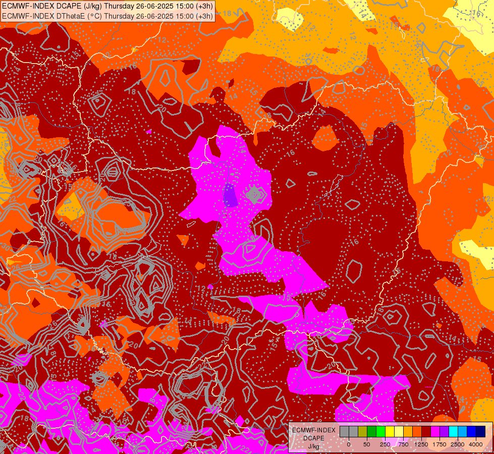Click the legend value 750
The image size is (494, 454).
point(403,444)
